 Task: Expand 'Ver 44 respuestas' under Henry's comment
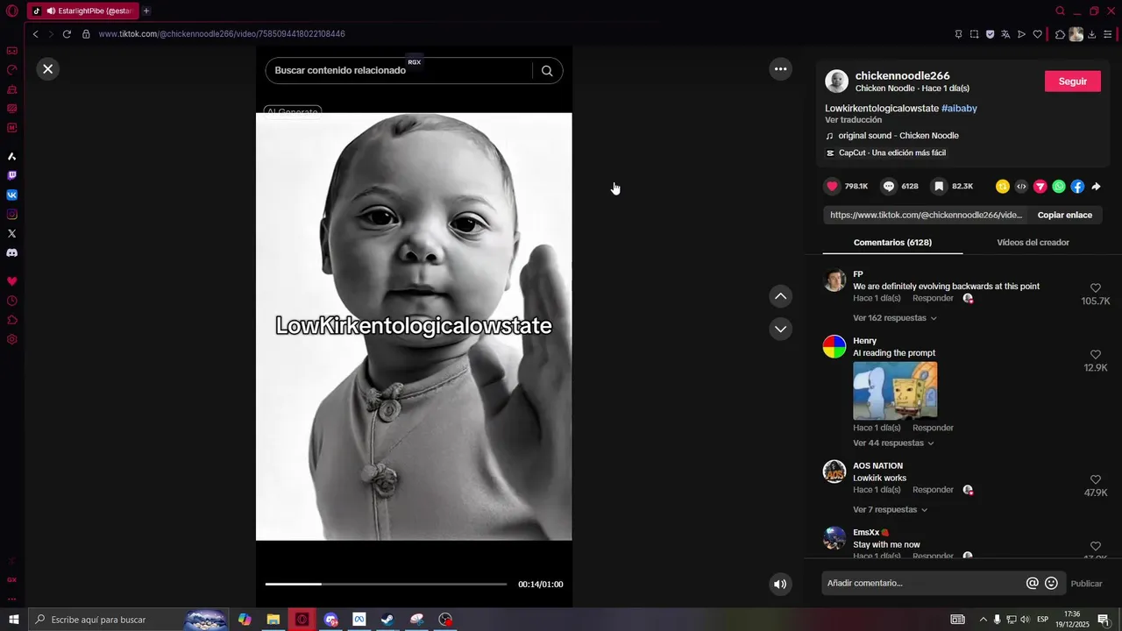click(893, 443)
